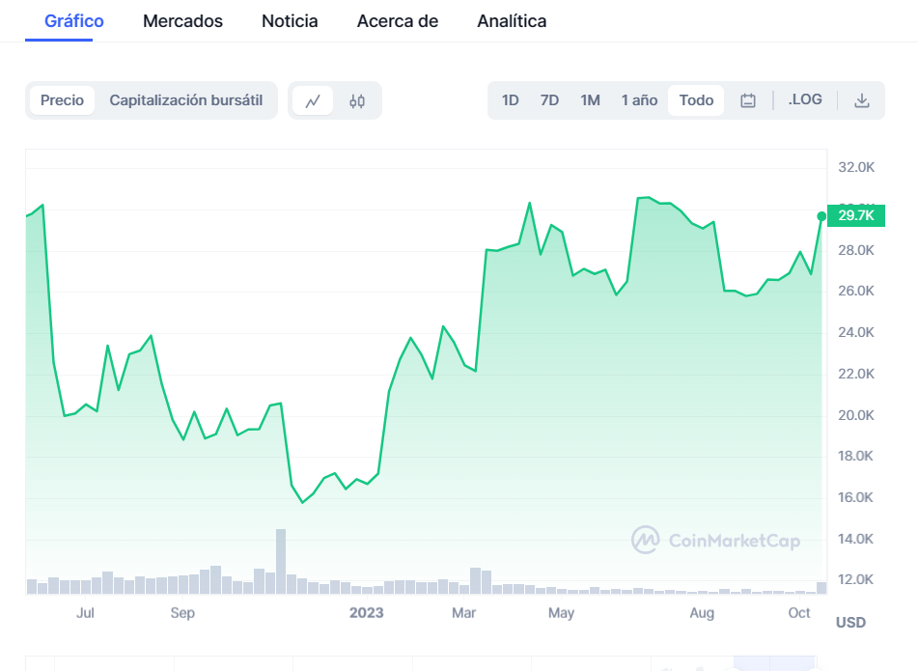This screenshot has width=918, height=671.
Task: Open the Noticia tab
Action: pyautogui.click(x=290, y=21)
